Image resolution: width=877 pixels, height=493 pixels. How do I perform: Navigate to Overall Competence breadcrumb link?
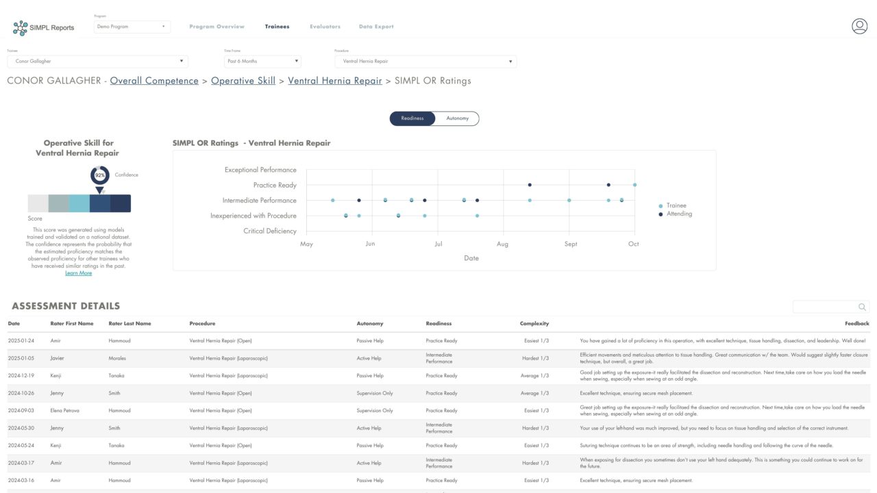click(x=154, y=81)
